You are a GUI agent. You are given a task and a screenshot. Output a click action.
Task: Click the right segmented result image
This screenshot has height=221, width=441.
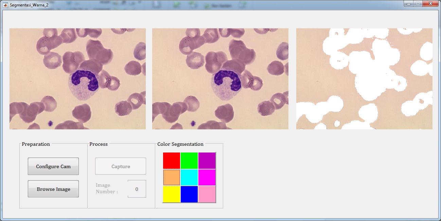coord(364,79)
